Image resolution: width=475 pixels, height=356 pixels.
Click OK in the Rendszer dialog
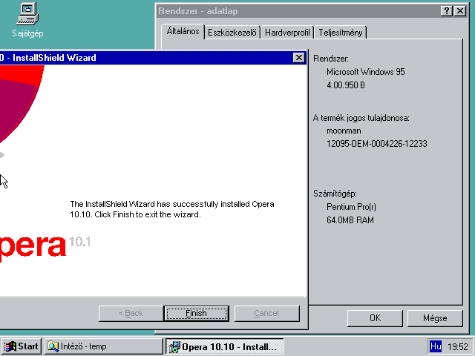(x=375, y=318)
